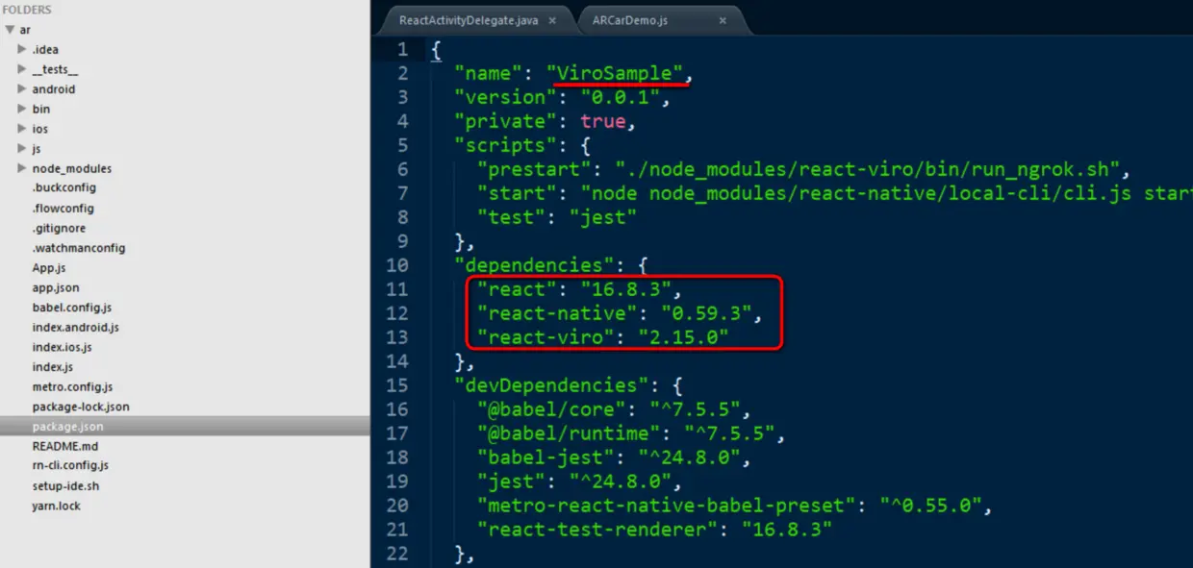This screenshot has width=1193, height=568.
Task: Click the node_modules folder name
Action: (72, 168)
